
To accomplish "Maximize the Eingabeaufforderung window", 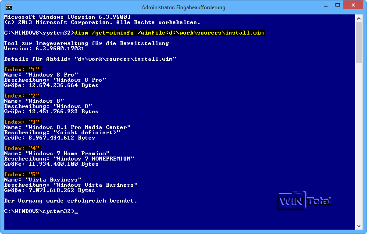I will [x=337, y=5].
